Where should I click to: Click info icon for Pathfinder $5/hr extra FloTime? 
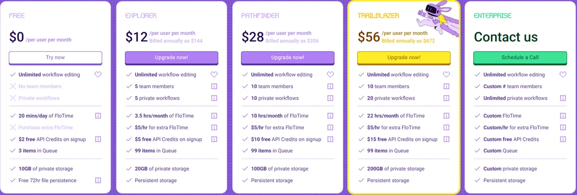coord(330,127)
